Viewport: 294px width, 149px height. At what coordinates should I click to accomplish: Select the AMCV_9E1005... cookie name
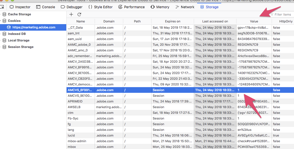pyautogui.click(x=80, y=73)
